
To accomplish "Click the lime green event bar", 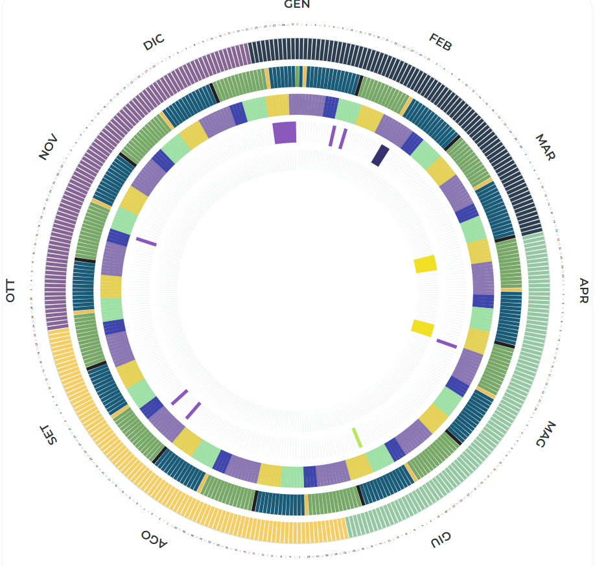I will [357, 438].
